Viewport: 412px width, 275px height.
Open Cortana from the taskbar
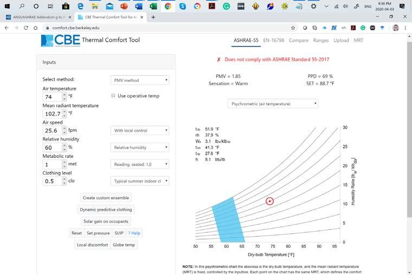tap(36, 6)
